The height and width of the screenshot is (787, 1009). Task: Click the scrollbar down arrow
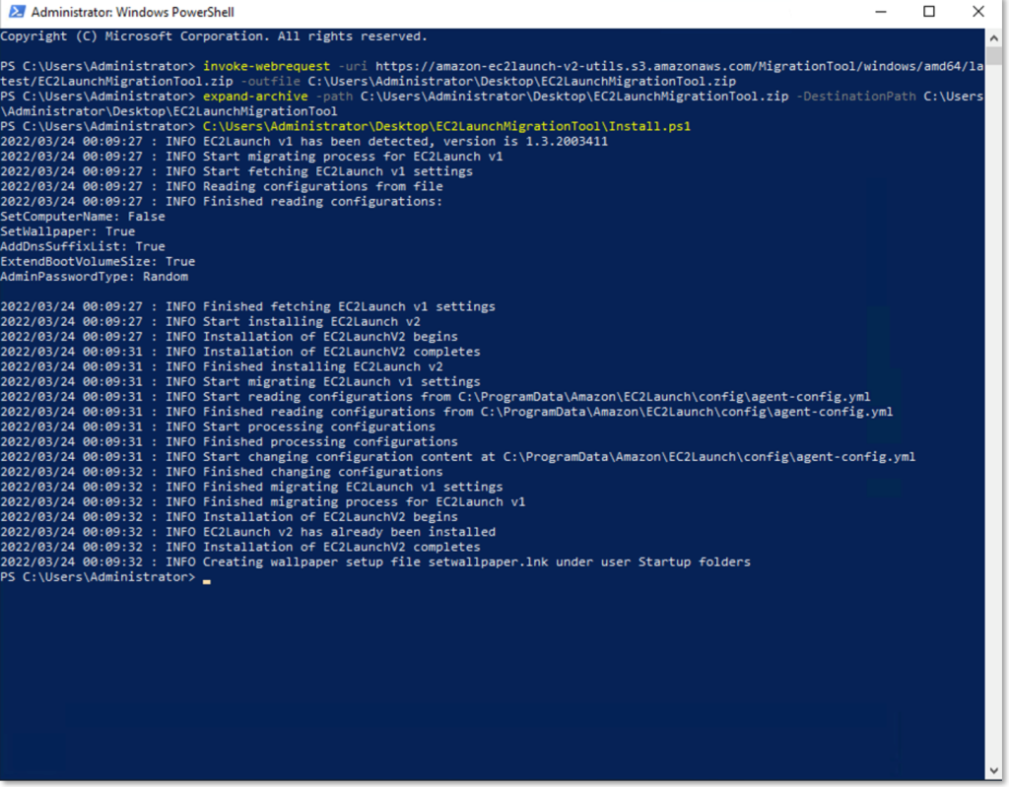994,769
